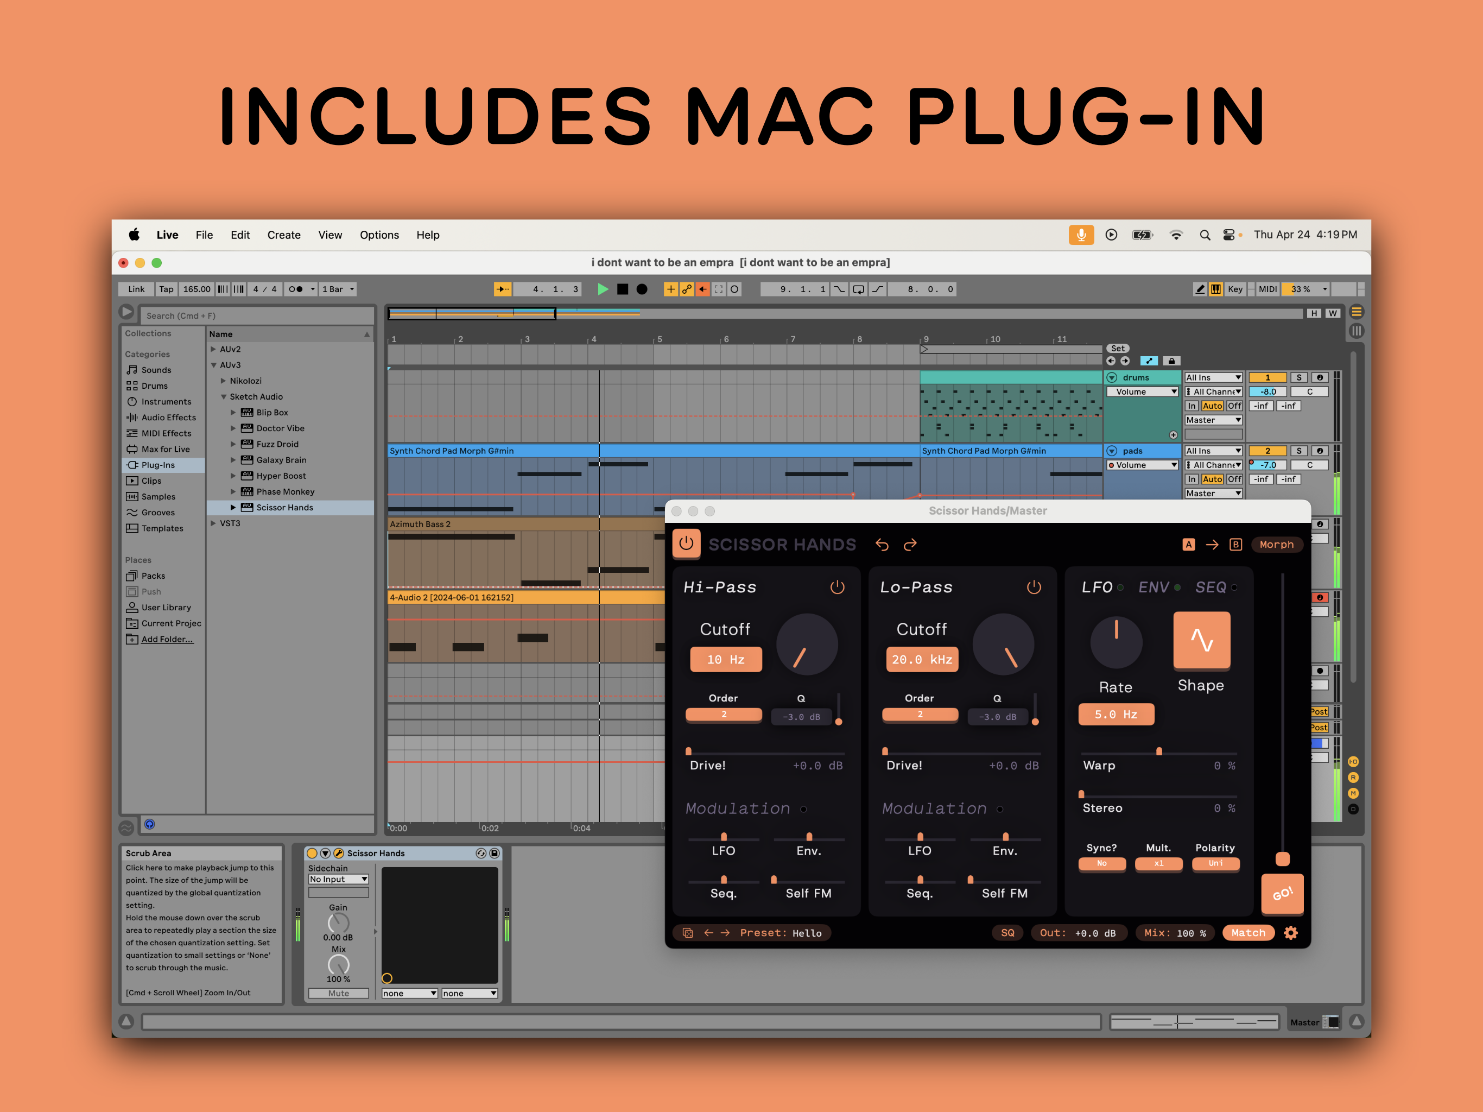Click the redo arrow in Scissor Hands
Image resolution: width=1483 pixels, height=1112 pixels.
pyautogui.click(x=910, y=545)
